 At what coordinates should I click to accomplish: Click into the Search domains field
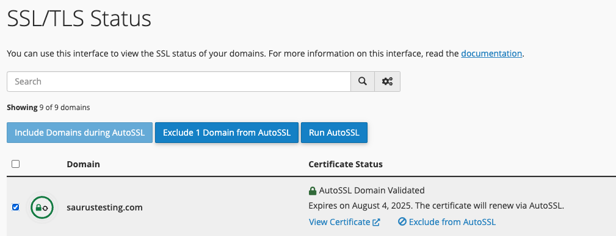tap(179, 82)
